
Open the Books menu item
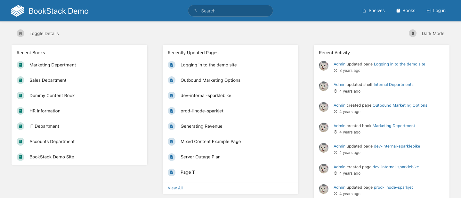point(406,11)
